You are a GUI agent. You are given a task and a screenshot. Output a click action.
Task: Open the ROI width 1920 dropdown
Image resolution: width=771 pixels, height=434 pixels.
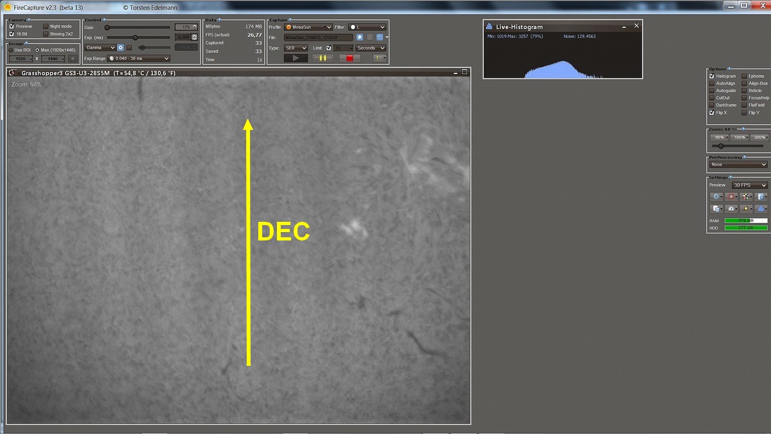[x=21, y=59]
